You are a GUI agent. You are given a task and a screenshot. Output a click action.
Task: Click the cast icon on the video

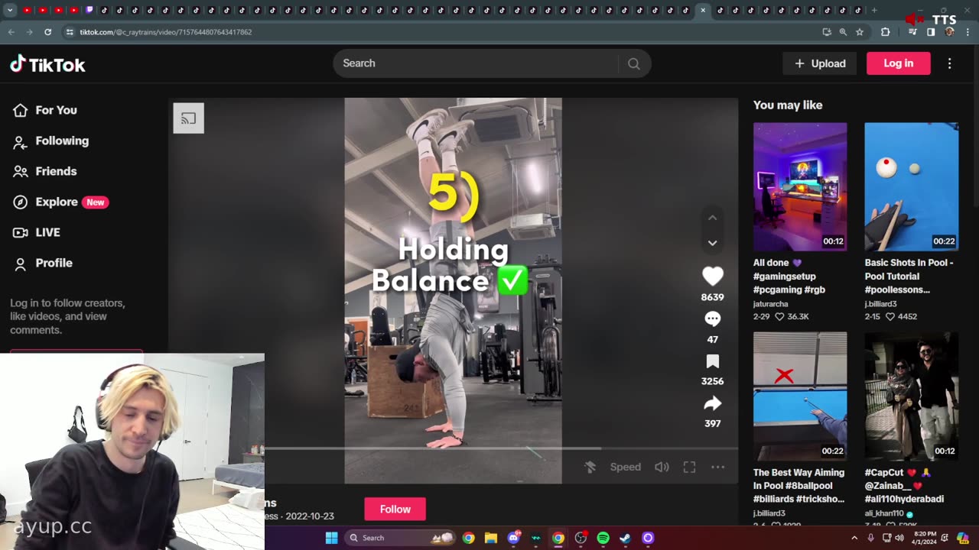[x=188, y=118]
